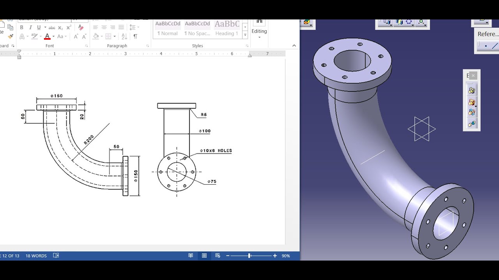Screen dimensions: 499x280
Task: Select CATIA Point reference element tool
Action: (x=485, y=46)
